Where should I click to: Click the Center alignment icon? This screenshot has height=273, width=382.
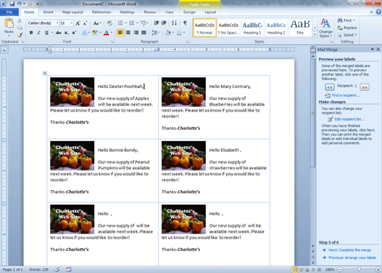[x=129, y=32]
